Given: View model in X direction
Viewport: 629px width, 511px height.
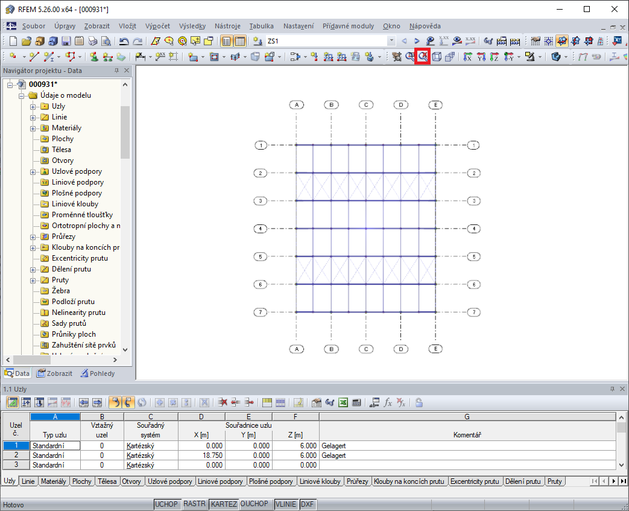Looking at the screenshot, I should point(468,57).
